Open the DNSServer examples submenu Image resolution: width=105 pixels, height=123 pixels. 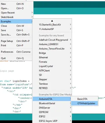[x=52, y=108]
